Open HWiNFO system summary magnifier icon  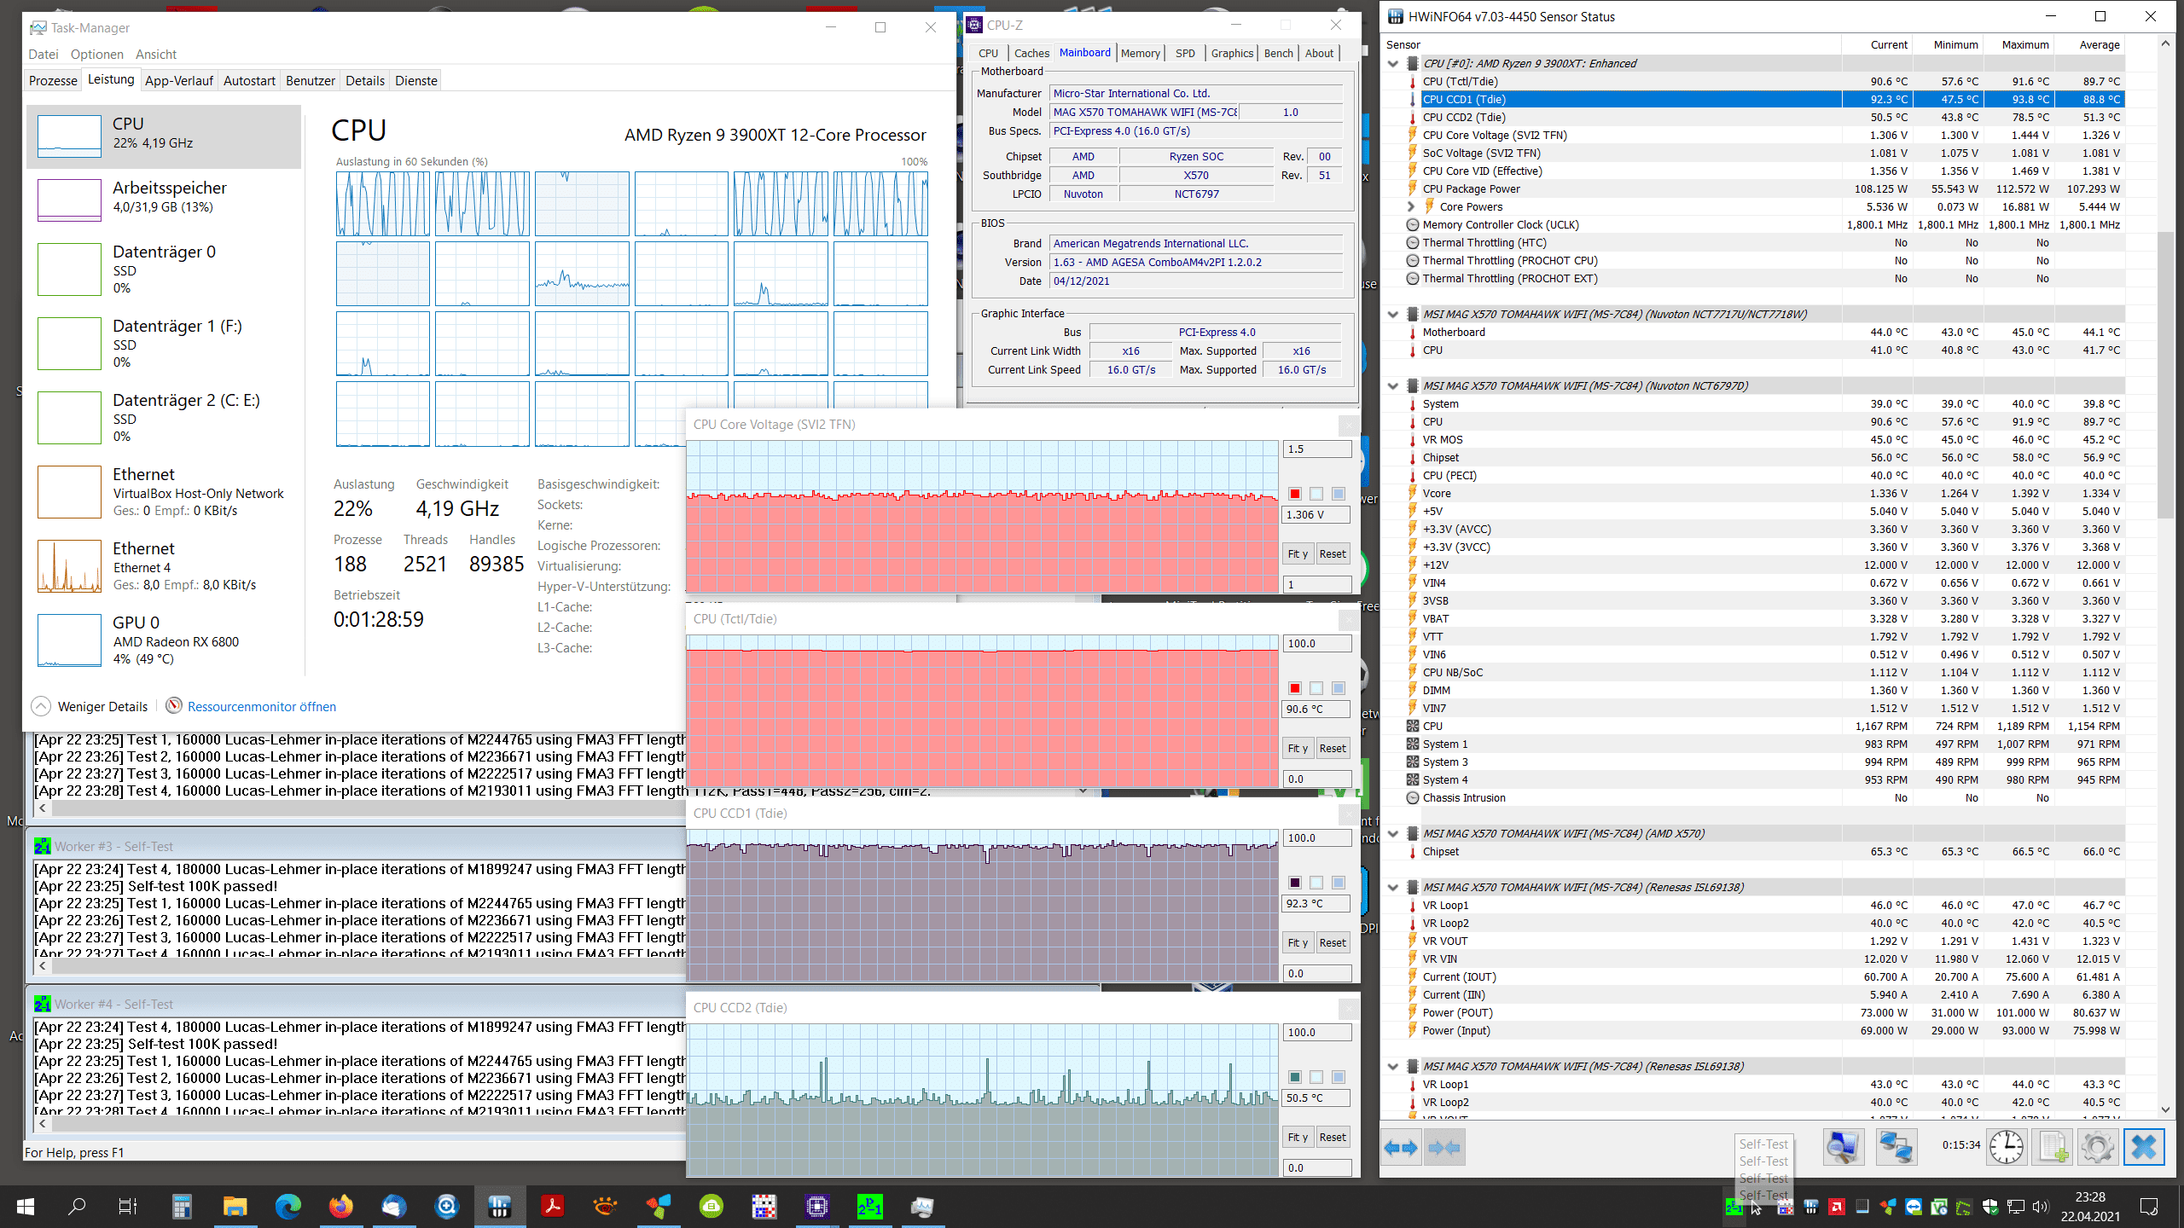1843,1147
